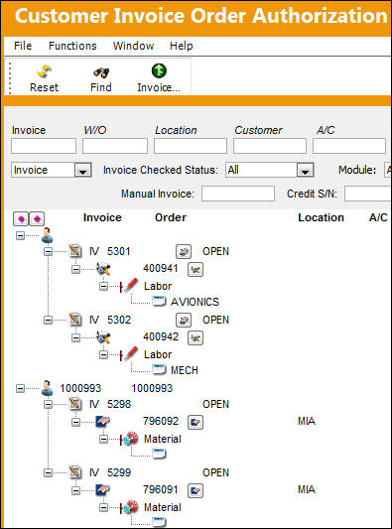Screen dimensions: 392x529
Task: Click the OPEN status of IV 5298
Action: coord(215,404)
